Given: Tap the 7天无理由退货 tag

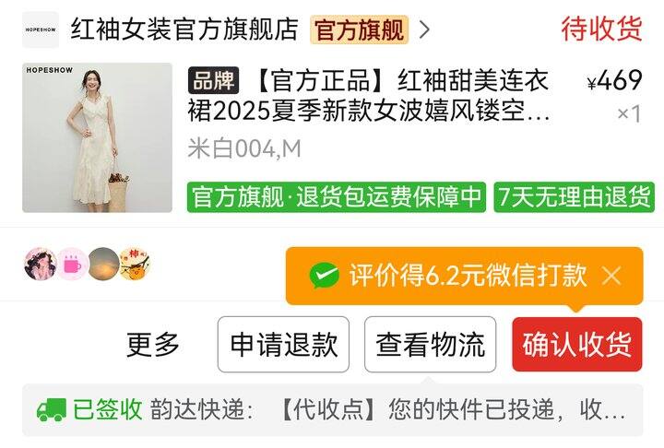Looking at the screenshot, I should [x=574, y=197].
